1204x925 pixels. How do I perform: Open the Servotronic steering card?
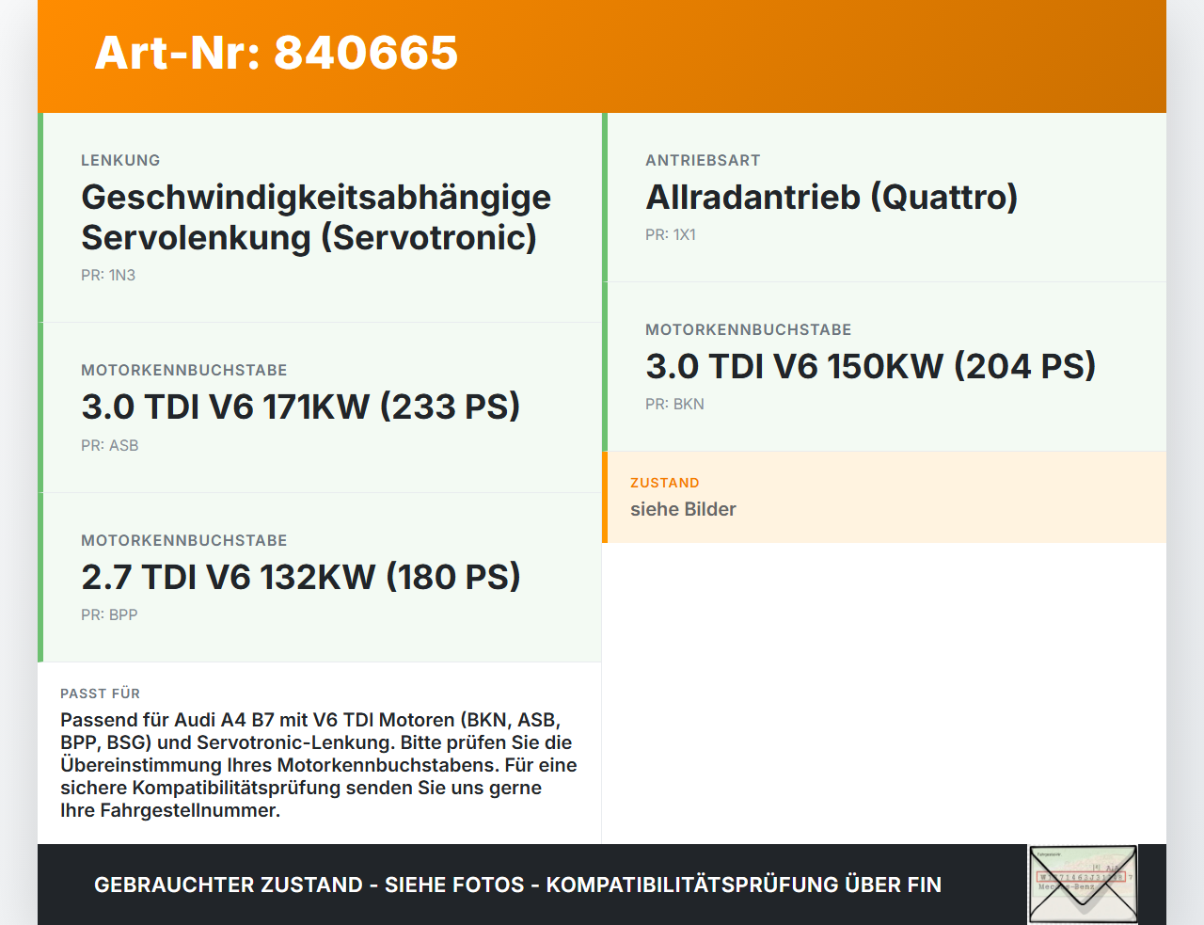pyautogui.click(x=320, y=217)
